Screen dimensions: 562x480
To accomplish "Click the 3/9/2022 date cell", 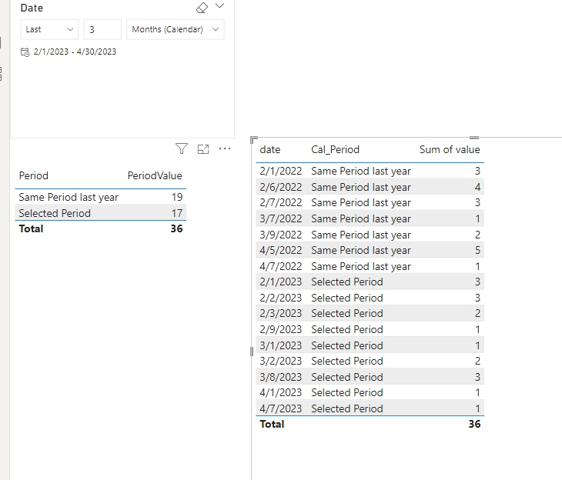I will (281, 235).
